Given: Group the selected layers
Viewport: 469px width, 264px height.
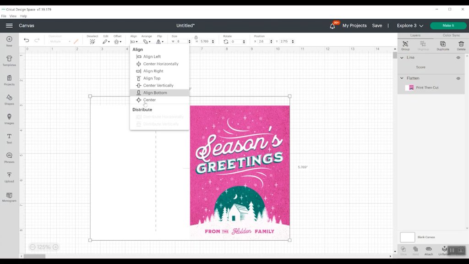Looking at the screenshot, I should (x=405, y=44).
